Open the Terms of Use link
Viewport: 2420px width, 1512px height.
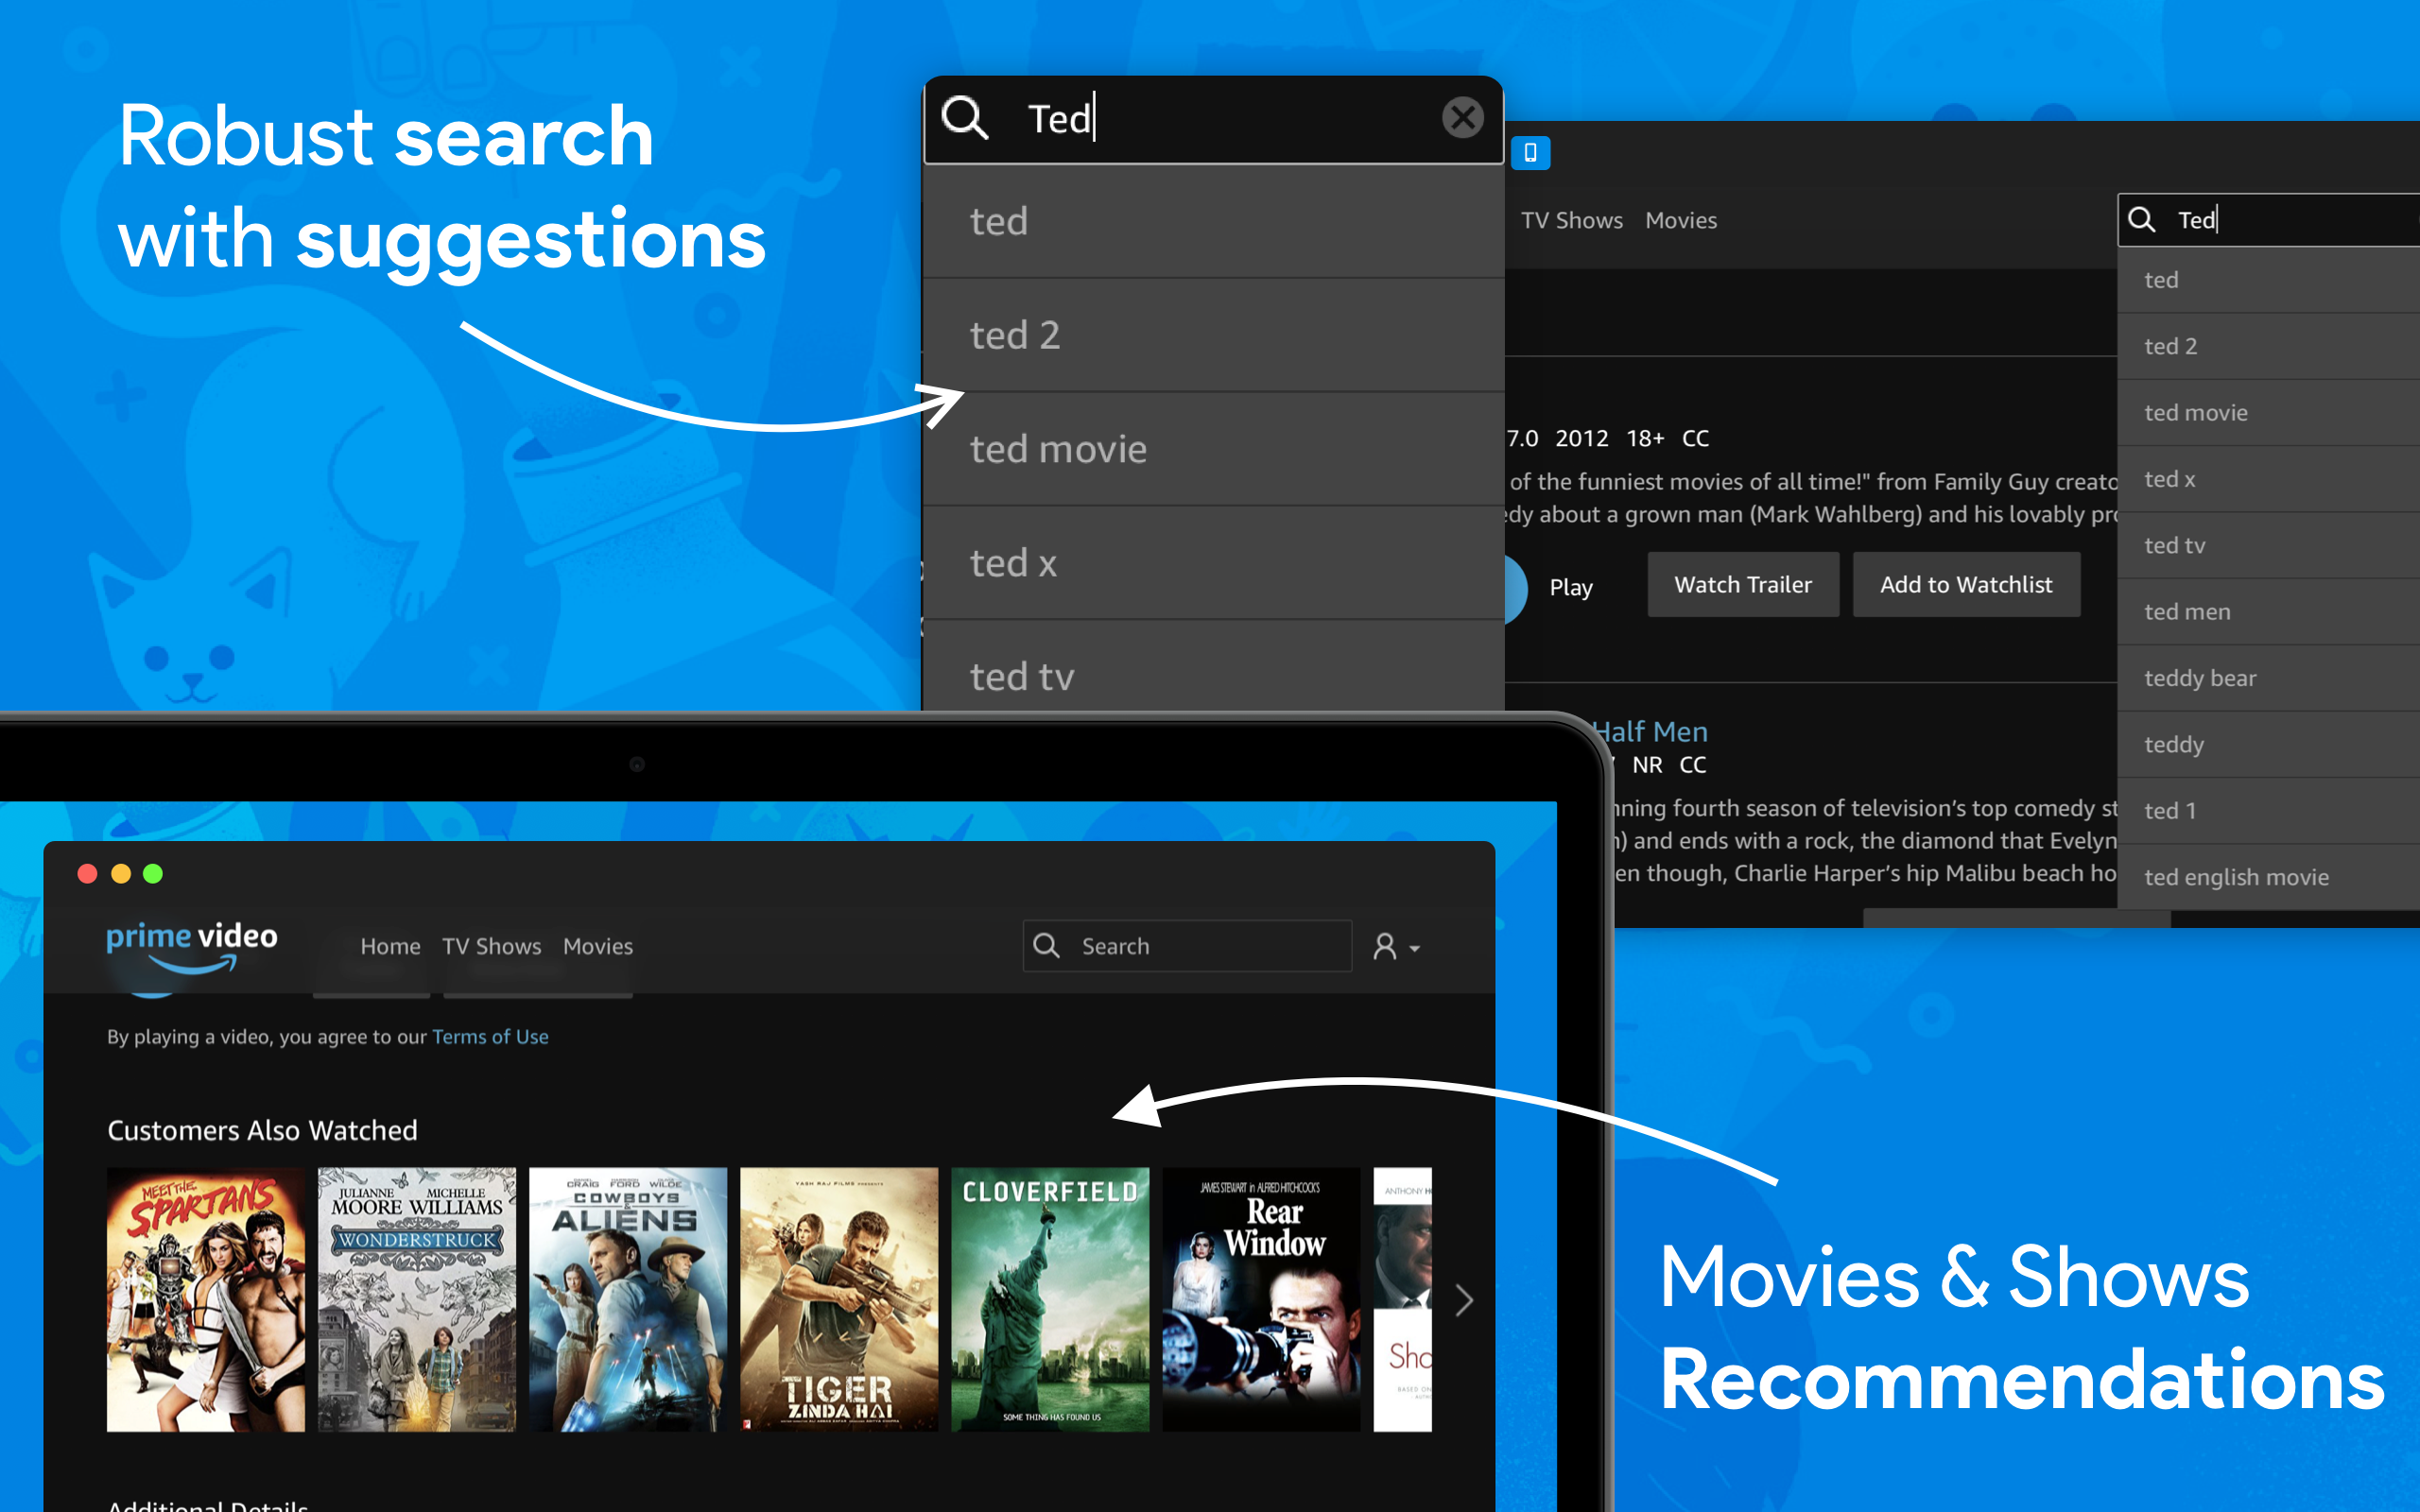[x=490, y=1037]
